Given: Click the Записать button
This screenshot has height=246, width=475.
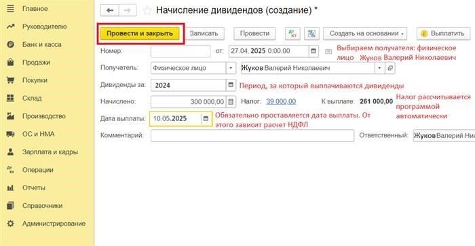Looking at the screenshot, I should [x=204, y=34].
